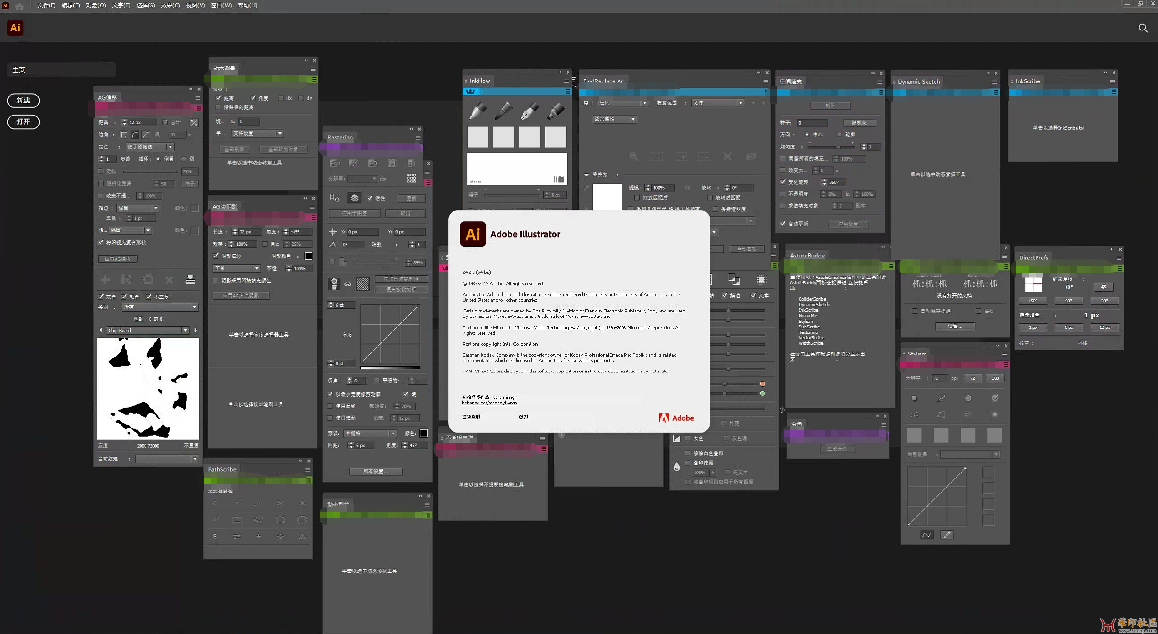The height and width of the screenshot is (634, 1158).
Task: Click the 新建 button
Action: point(23,101)
